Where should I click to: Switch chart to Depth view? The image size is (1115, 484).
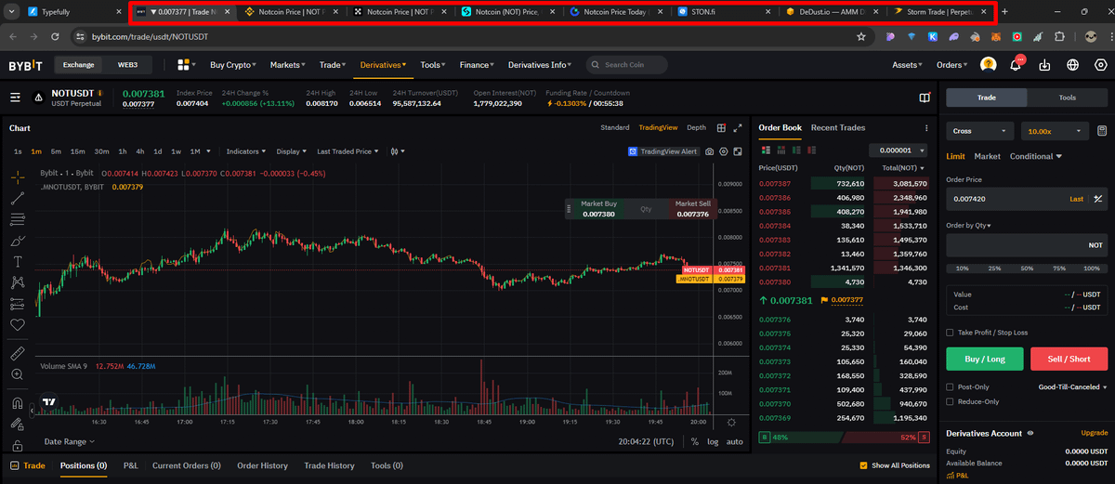click(696, 127)
